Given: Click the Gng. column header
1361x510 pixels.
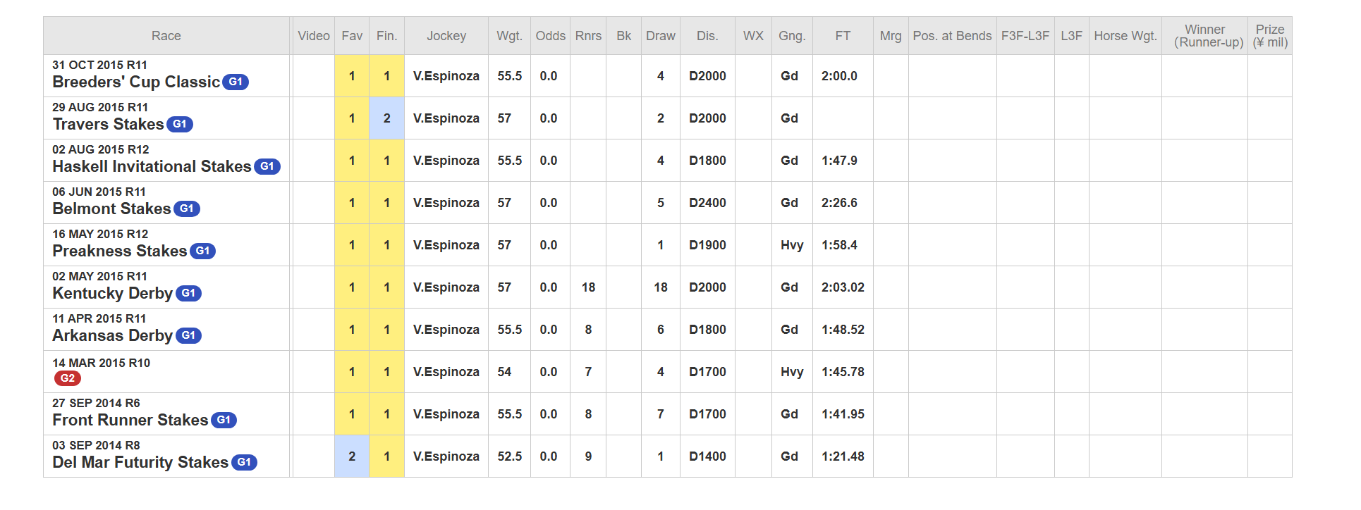Looking at the screenshot, I should pyautogui.click(x=792, y=36).
